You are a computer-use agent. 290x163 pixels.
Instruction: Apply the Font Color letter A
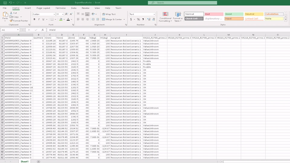pyautogui.click(x=68, y=19)
